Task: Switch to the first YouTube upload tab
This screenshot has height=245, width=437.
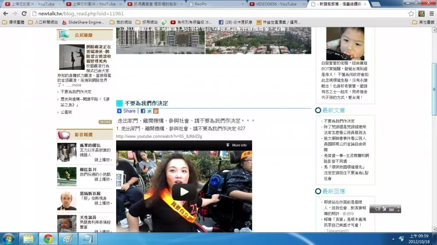Action: pyautogui.click(x=33, y=4)
